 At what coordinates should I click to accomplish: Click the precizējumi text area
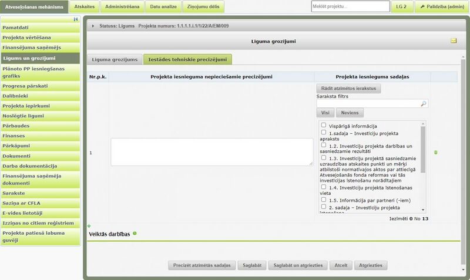212,152
